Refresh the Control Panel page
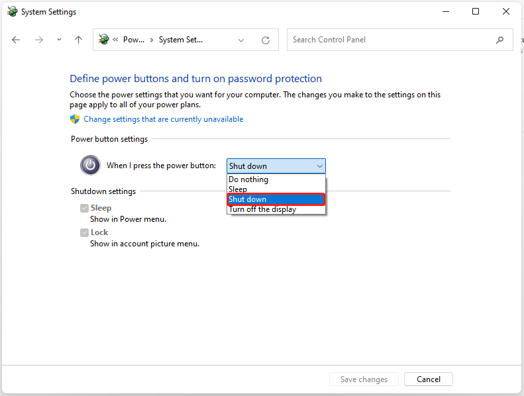The width and height of the screenshot is (524, 396). coord(266,40)
